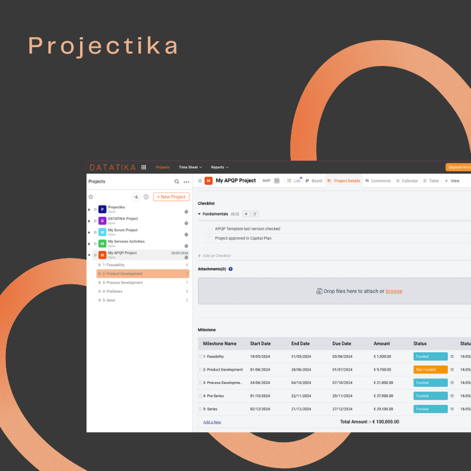Screen dimensions: 471x471
Task: Click Funded status of 5- Series milestone
Action: 430,409
